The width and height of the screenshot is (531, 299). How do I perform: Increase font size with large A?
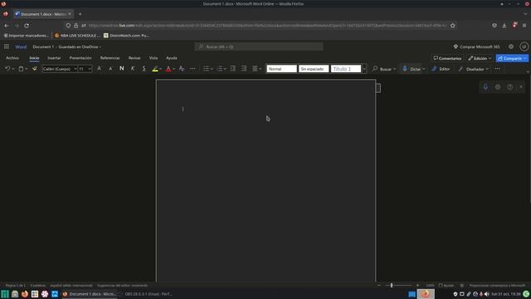[x=100, y=69]
